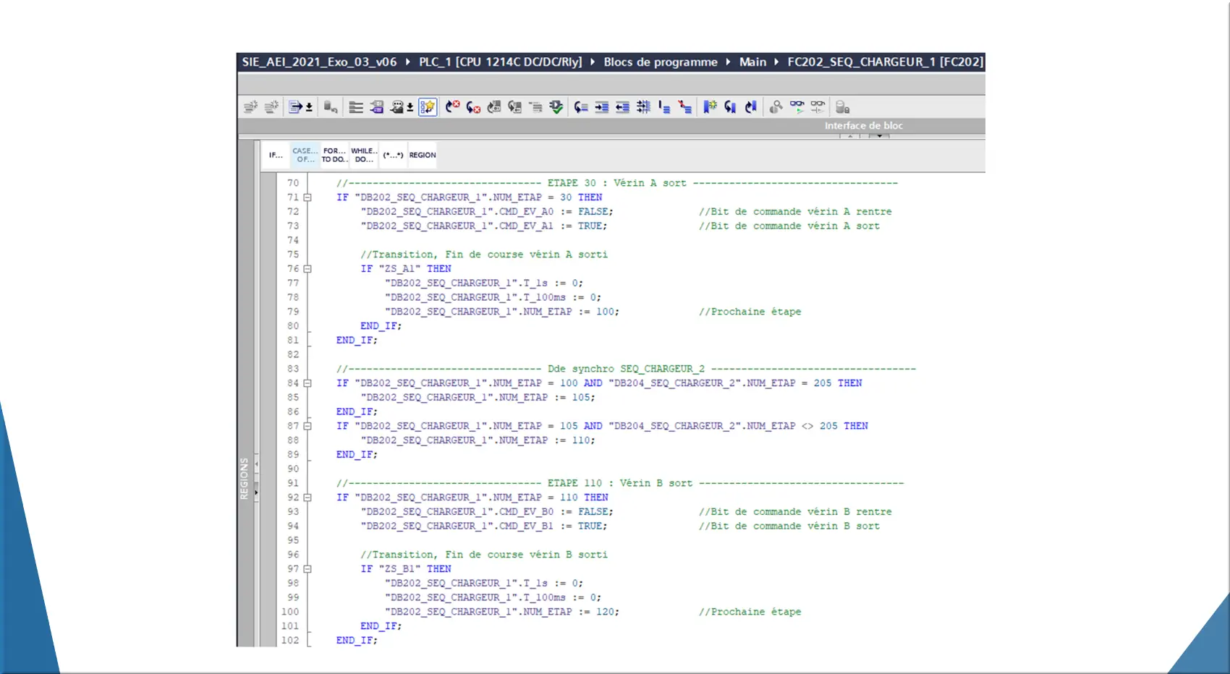The width and height of the screenshot is (1230, 674).
Task: Click the NUM_ETAP := 110 assignment line
Action: click(477, 440)
